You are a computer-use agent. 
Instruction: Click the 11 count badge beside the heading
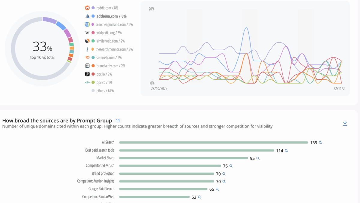(118, 120)
